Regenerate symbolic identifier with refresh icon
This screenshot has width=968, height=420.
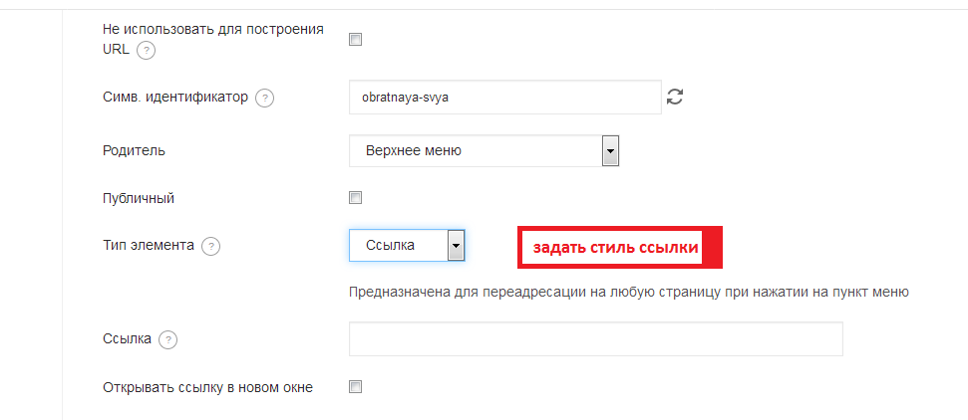click(675, 97)
